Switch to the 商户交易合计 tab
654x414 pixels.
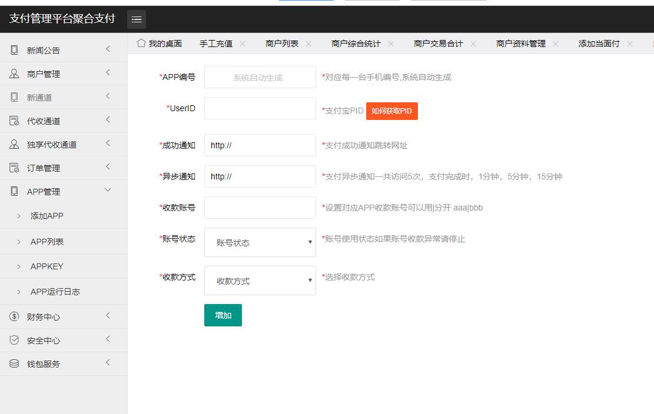[438, 44]
